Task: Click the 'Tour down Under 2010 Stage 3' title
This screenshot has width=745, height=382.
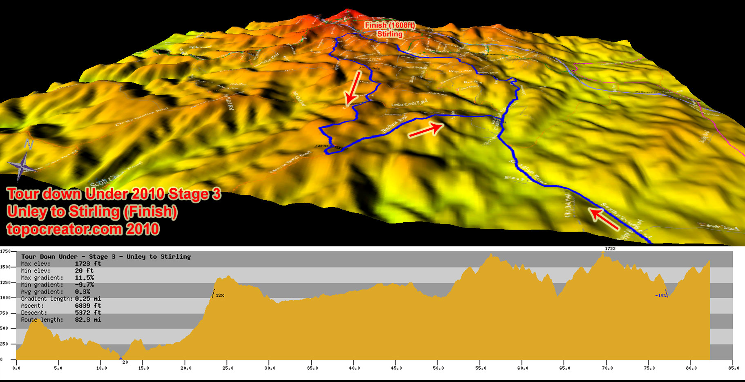Action: coord(114,194)
